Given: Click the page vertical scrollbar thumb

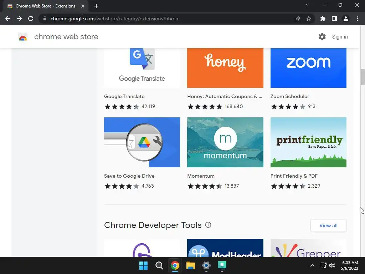Looking at the screenshot, I should click(x=363, y=77).
